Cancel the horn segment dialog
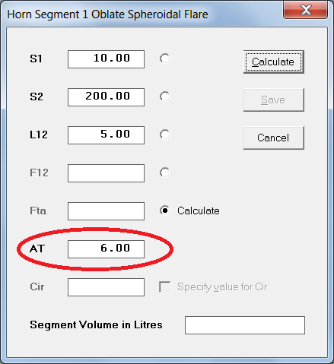This screenshot has height=364, width=334. (x=274, y=138)
